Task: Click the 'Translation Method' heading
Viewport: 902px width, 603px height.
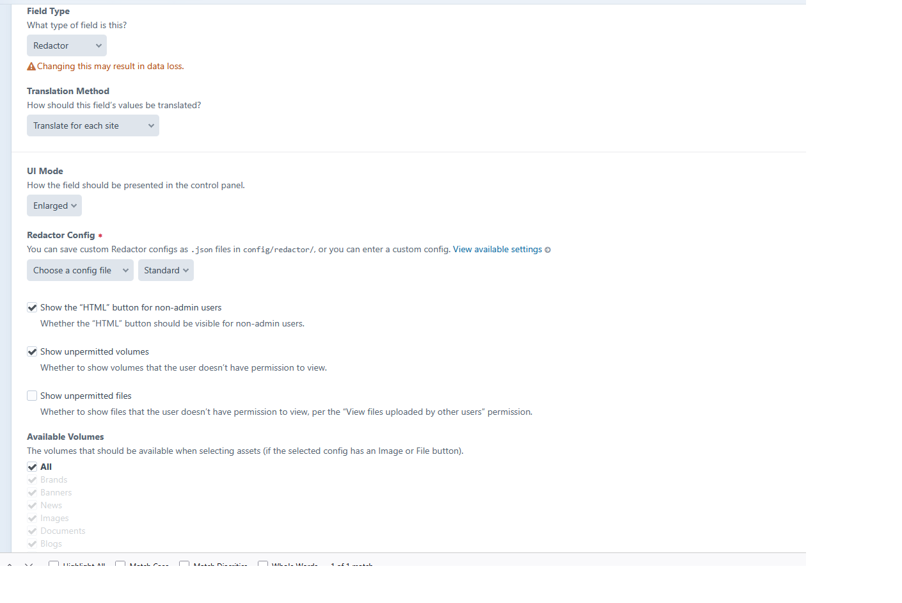Action: [68, 92]
